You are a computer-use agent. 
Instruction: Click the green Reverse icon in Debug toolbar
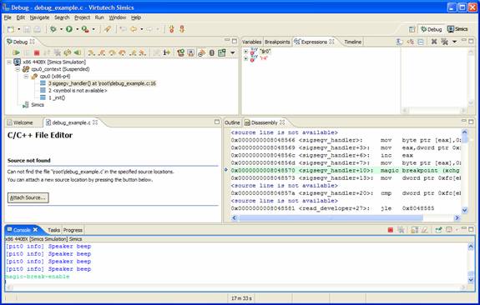pos(78,52)
